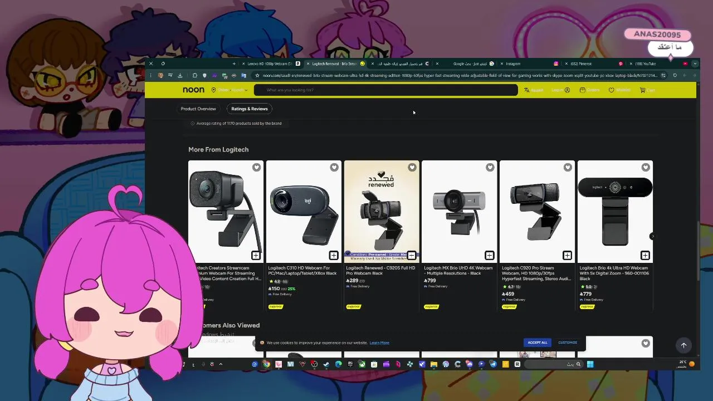Open the Learn More cookie link
The width and height of the screenshot is (713, 401).
pos(379,343)
